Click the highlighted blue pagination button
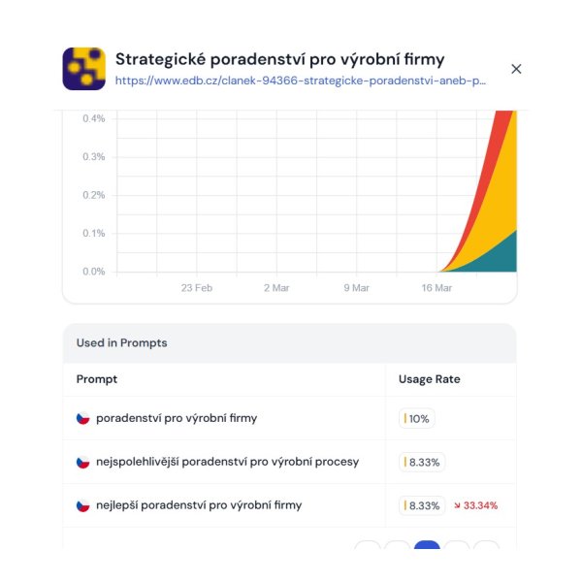The height and width of the screenshot is (582, 582). click(x=427, y=546)
